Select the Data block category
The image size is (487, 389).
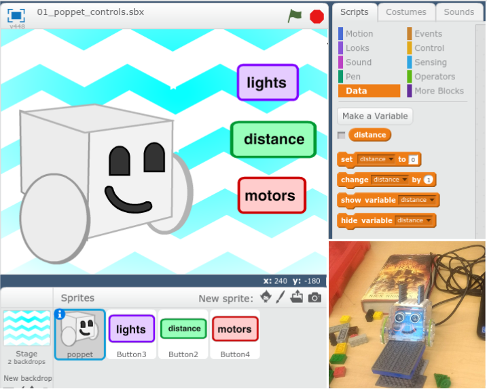point(369,91)
